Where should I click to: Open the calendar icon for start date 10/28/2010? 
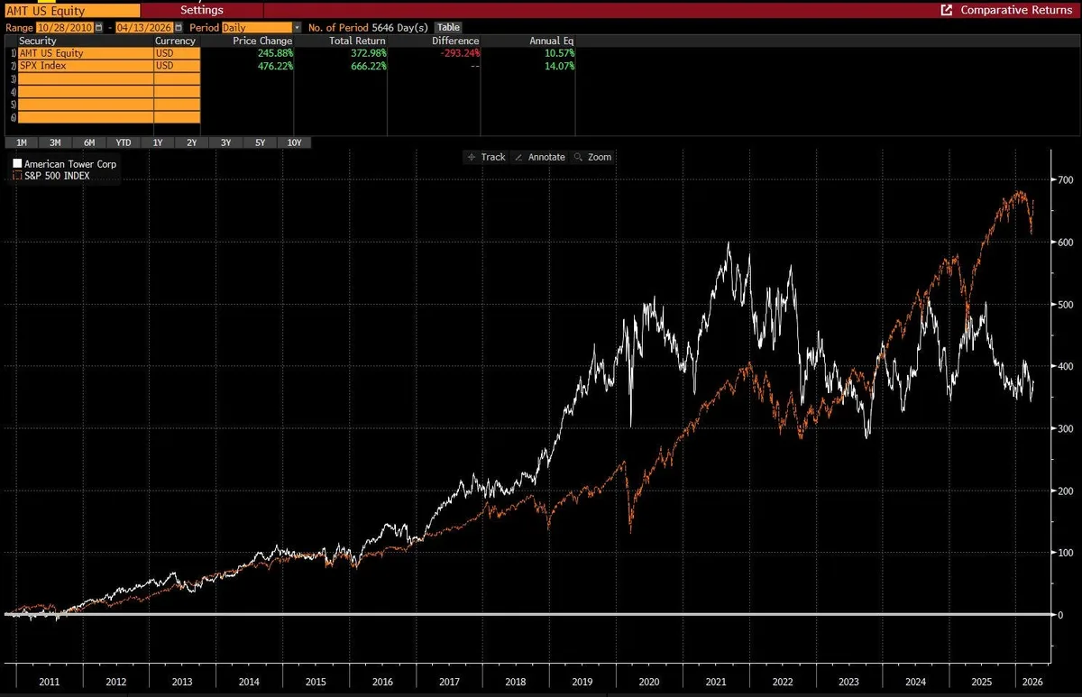pyautogui.click(x=97, y=27)
